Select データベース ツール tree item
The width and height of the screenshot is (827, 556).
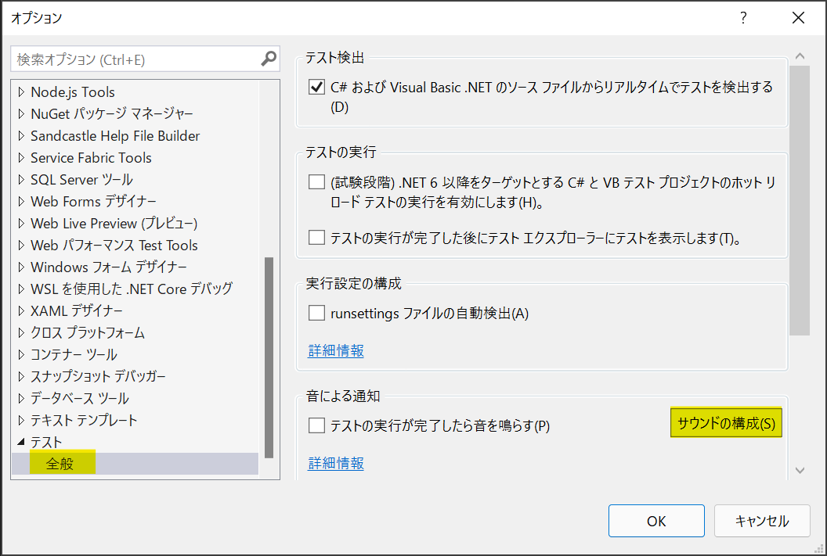[x=80, y=398]
